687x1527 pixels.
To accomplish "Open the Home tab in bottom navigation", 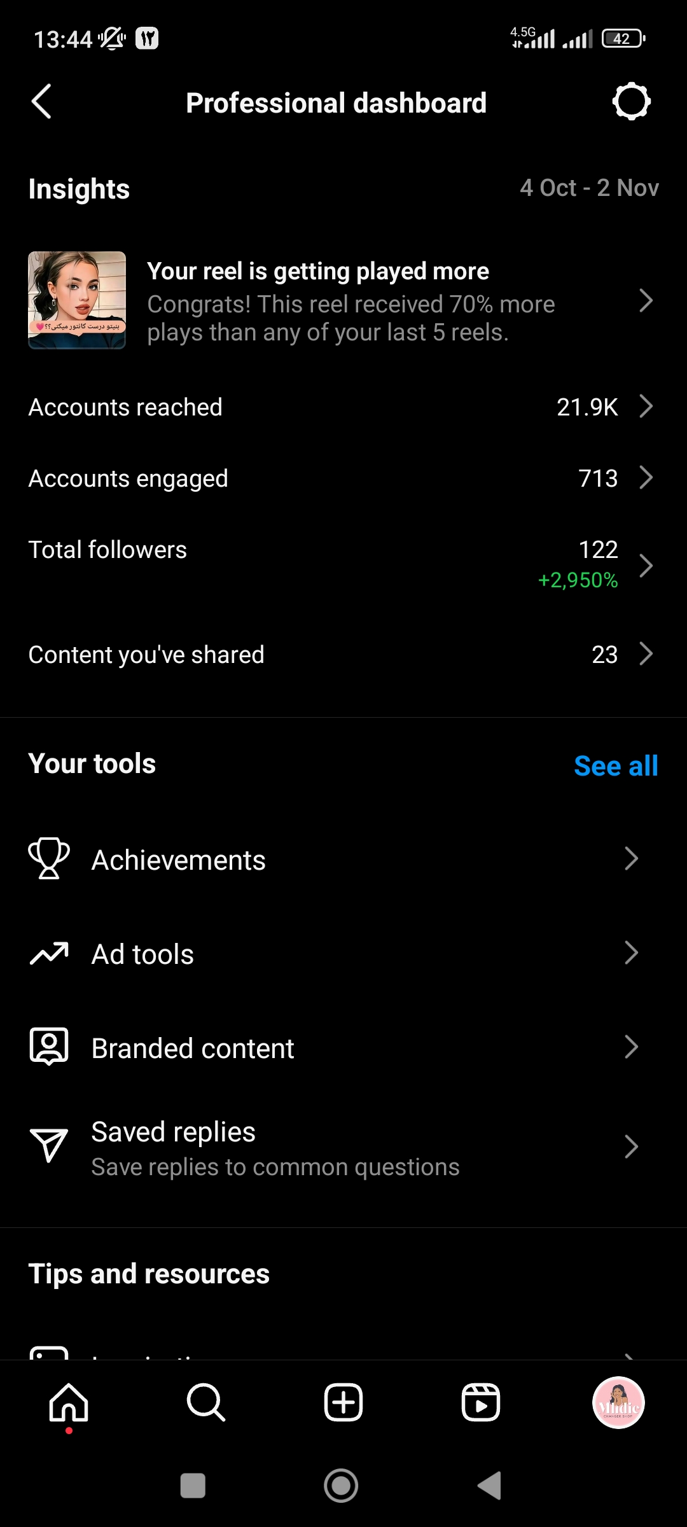I will coord(69,1403).
